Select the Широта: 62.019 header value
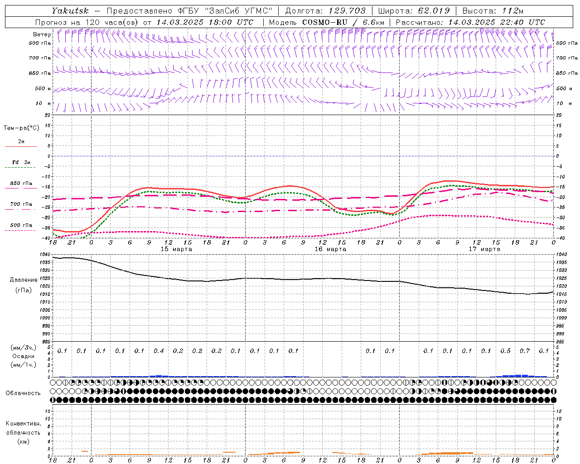 pos(414,11)
